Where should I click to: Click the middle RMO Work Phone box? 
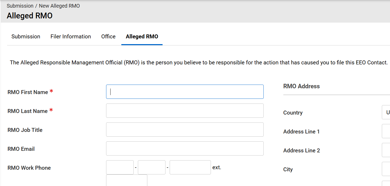coord(152,167)
